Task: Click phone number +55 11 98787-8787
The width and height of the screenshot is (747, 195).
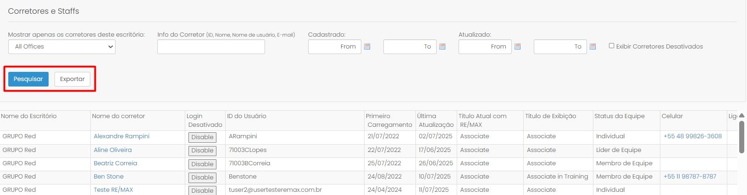Action: pos(690,176)
